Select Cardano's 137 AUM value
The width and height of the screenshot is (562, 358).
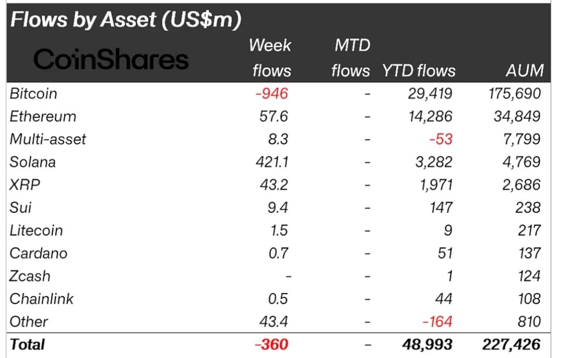(x=529, y=253)
